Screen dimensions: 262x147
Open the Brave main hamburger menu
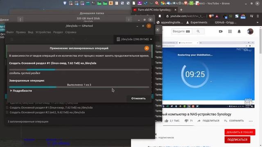point(258,16)
